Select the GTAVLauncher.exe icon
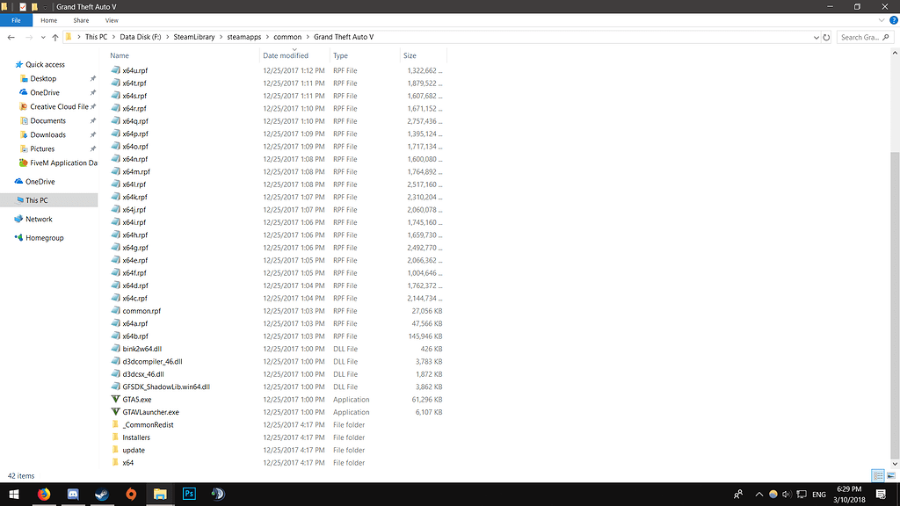The image size is (900, 506). (115, 412)
